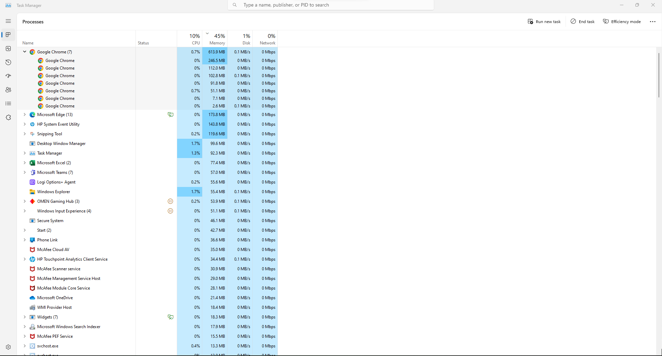Image resolution: width=662 pixels, height=356 pixels.
Task: Open the Services page in sidebar
Action: [8, 117]
